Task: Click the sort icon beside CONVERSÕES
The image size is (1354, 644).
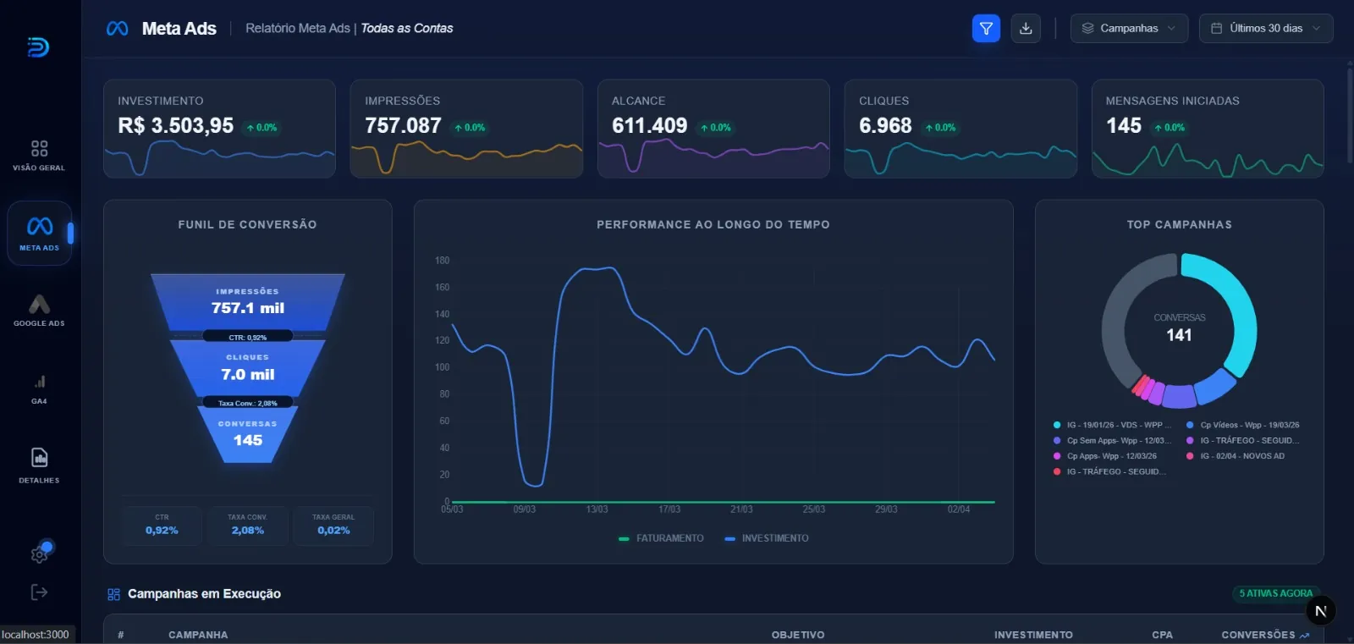Action: coord(1304,635)
